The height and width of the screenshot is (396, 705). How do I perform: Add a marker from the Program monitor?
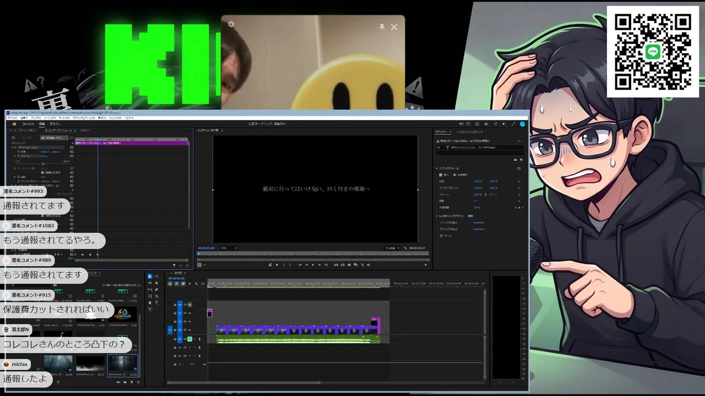point(277,265)
